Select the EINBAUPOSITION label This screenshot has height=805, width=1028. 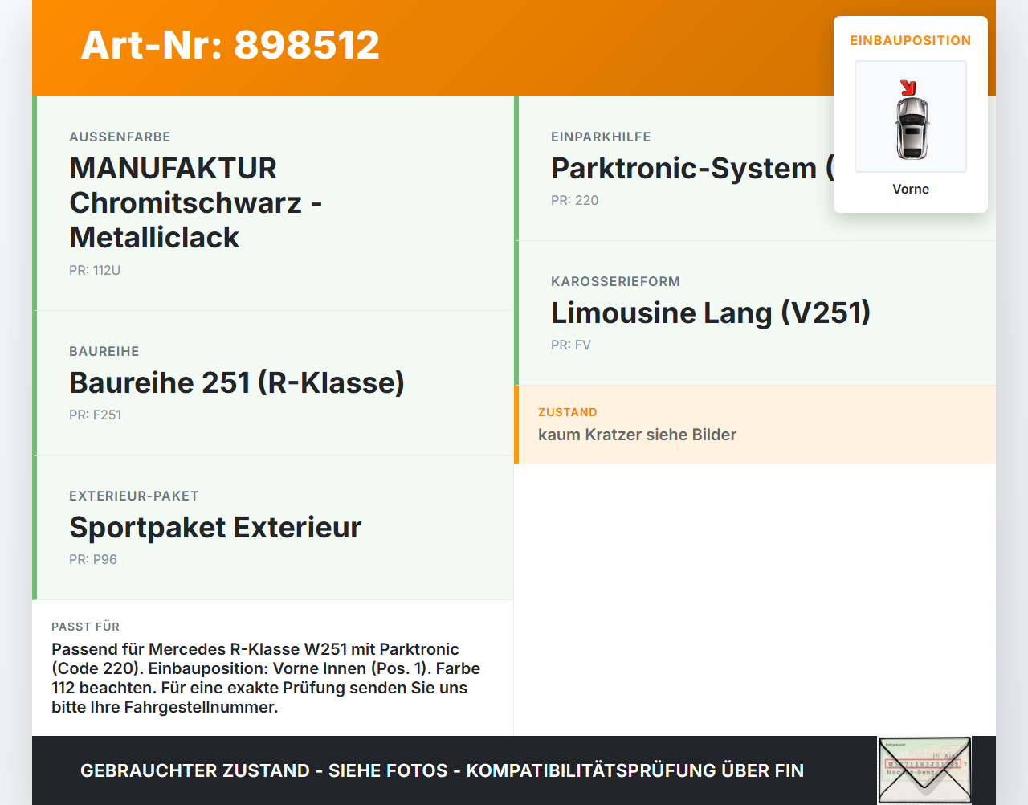click(x=911, y=40)
